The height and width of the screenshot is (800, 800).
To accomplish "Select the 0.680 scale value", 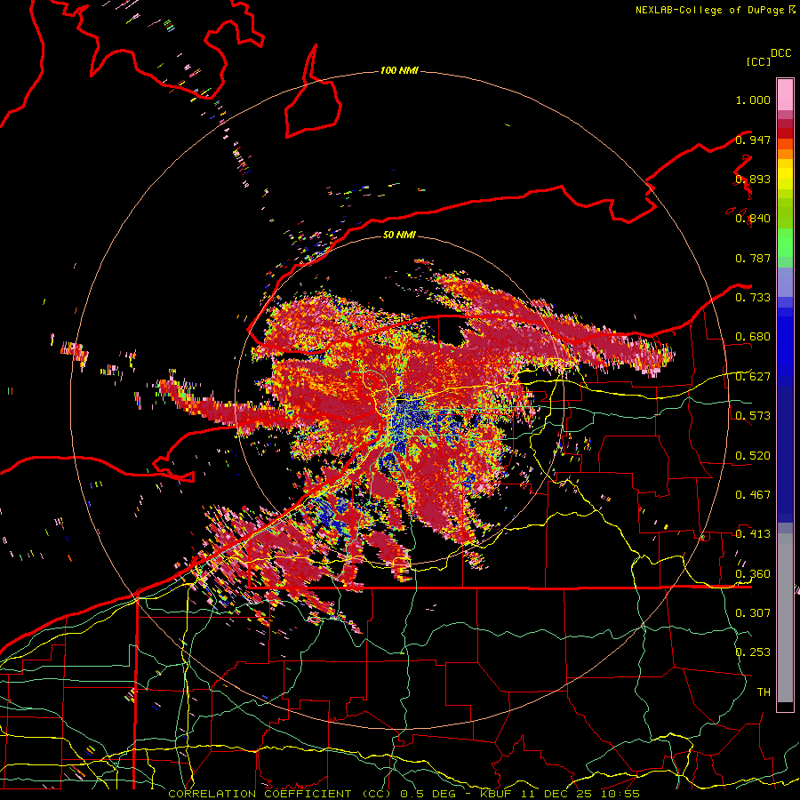I will tap(753, 337).
